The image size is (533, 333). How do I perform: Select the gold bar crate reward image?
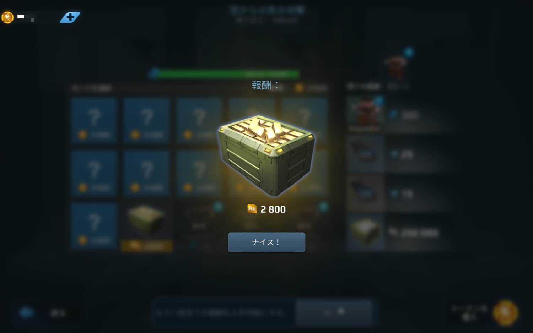click(x=266, y=155)
